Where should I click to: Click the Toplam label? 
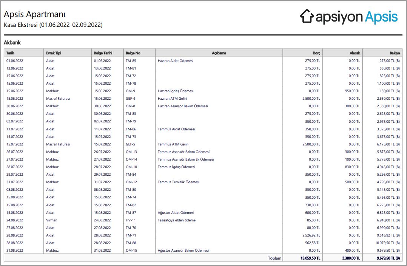click(x=274, y=258)
